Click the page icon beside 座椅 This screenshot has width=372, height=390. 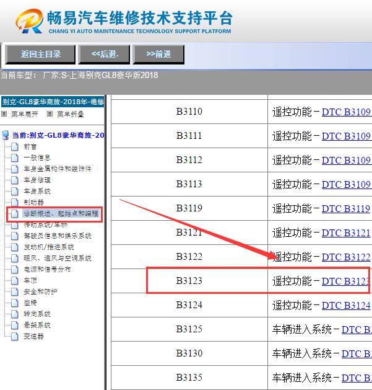click(x=15, y=303)
